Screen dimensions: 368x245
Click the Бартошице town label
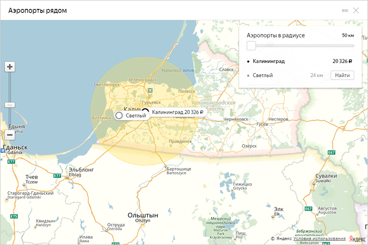[x=179, y=169]
